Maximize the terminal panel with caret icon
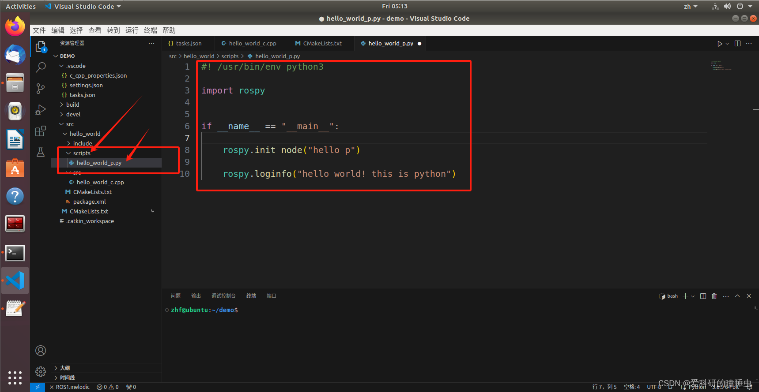Screen dimensions: 759x392 coord(737,296)
